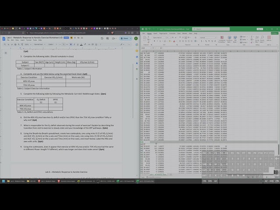Click Excel Home ribbon tab
The width and height of the screenshot is (280, 210).
(x=149, y=33)
